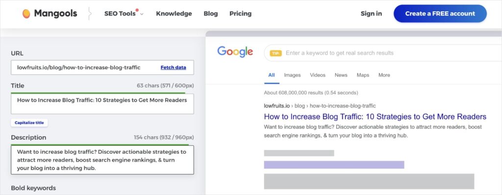The height and width of the screenshot is (195, 502).
Task: Select the All search tab
Action: click(x=272, y=75)
